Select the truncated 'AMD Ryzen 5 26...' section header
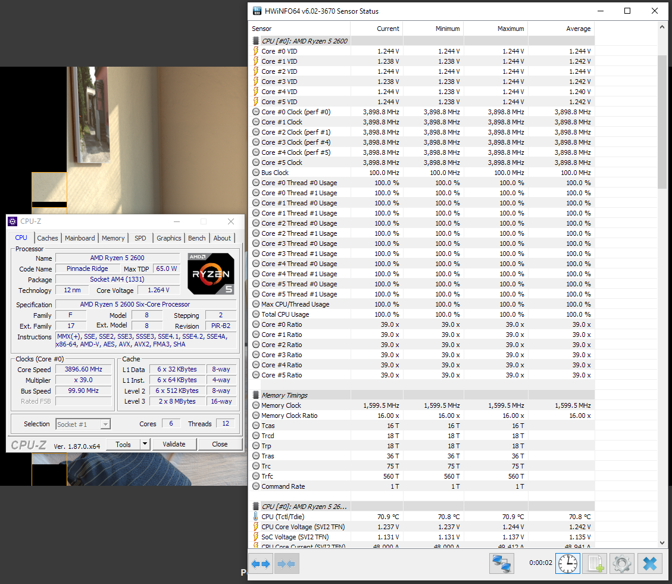The image size is (672, 584). [422, 507]
